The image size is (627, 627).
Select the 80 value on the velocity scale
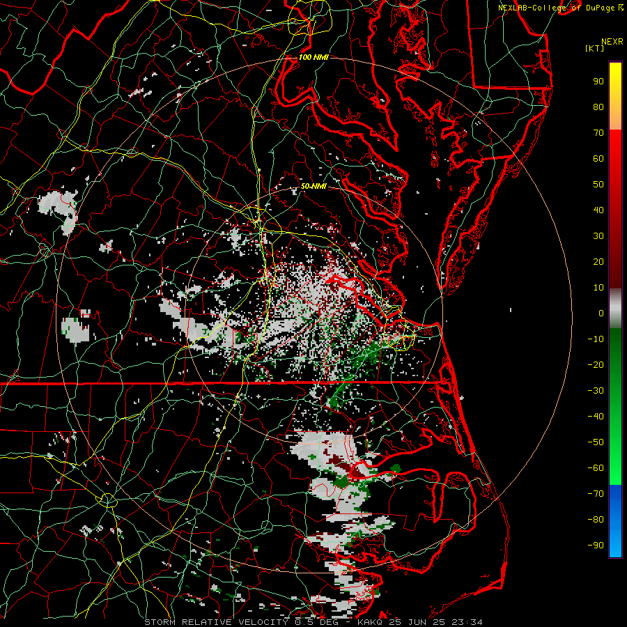(x=598, y=107)
